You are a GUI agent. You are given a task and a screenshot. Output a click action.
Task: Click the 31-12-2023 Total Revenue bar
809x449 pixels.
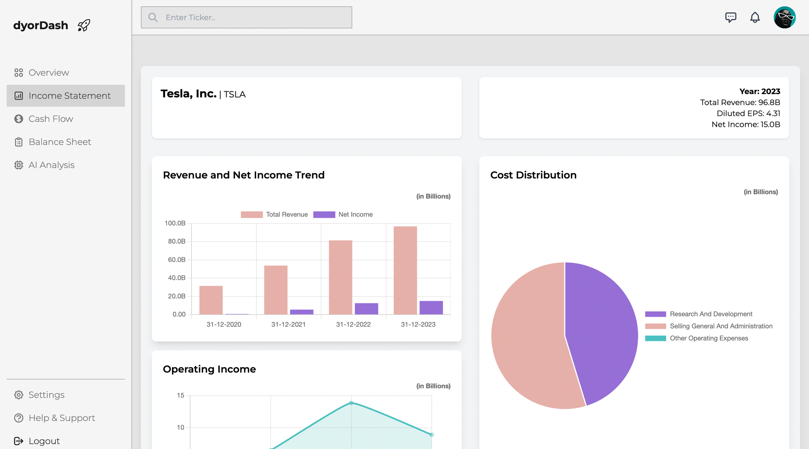tap(405, 270)
